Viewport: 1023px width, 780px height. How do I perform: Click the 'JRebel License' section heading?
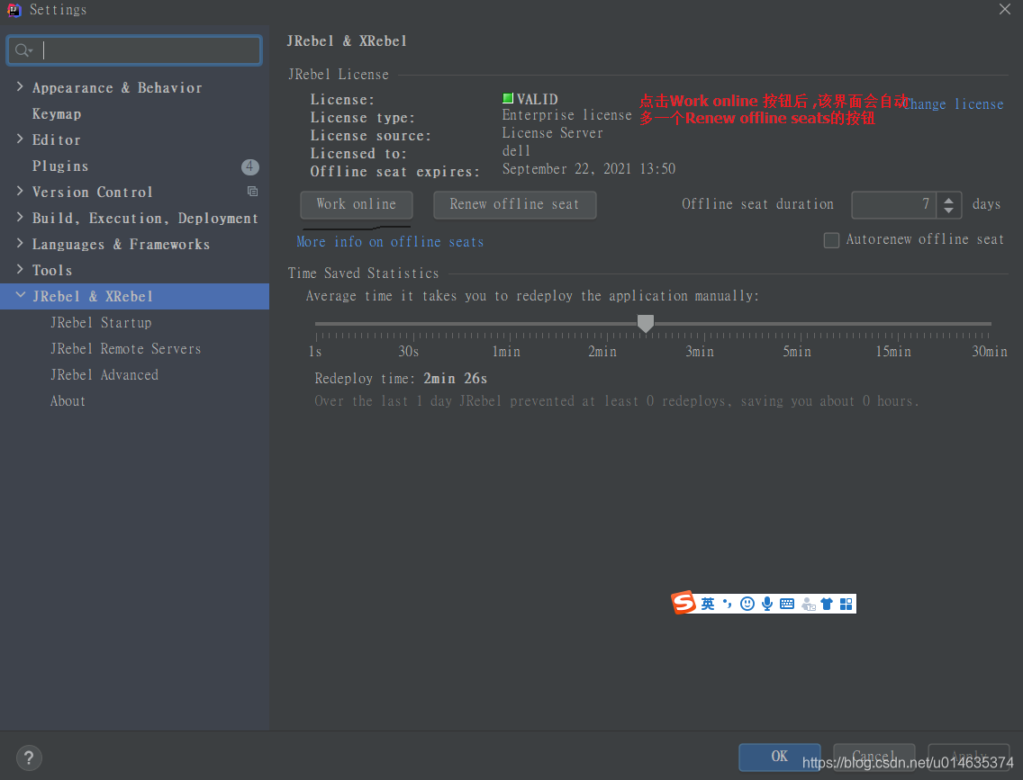click(x=339, y=75)
